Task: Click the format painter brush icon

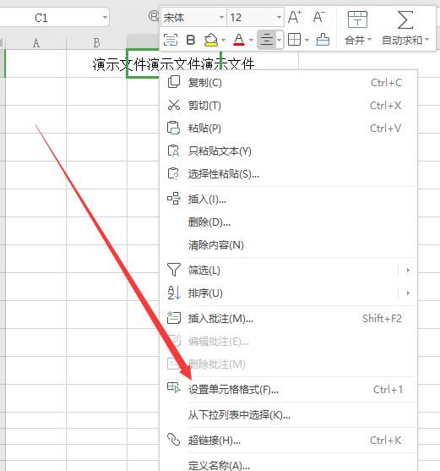Action: coord(323,40)
